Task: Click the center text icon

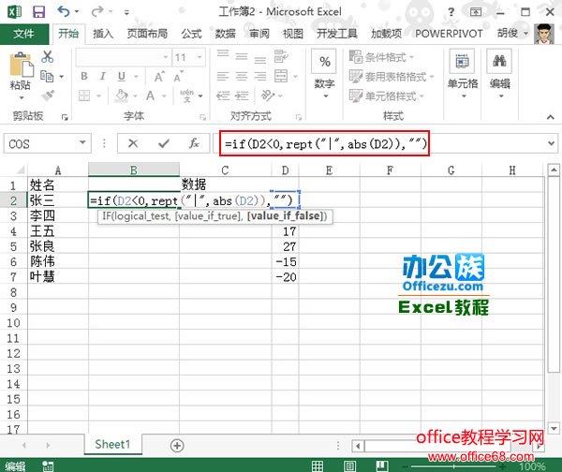Action: [x=242, y=76]
